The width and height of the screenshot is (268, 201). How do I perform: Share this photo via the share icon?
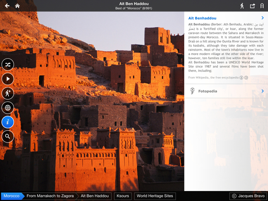(253, 6)
